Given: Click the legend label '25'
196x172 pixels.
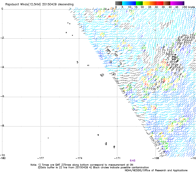Looking at the screenshot, I should pos(150,7).
